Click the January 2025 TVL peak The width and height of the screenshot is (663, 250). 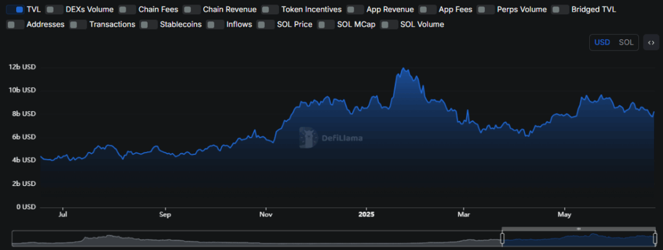404,68
